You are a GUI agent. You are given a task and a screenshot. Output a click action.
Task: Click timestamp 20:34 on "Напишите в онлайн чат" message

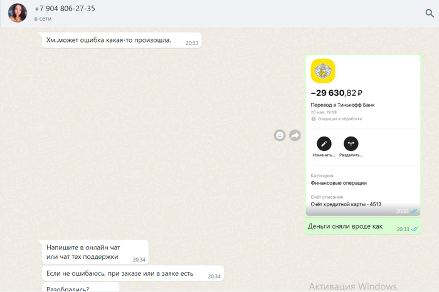[139, 260]
